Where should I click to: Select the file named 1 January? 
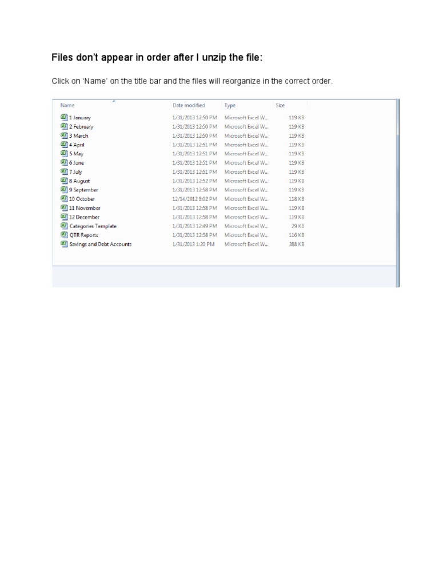pos(80,118)
